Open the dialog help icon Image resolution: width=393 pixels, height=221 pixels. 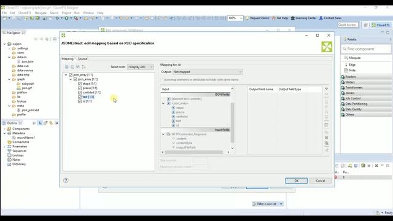click(66, 180)
